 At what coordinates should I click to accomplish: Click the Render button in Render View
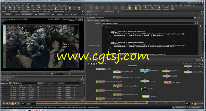[x=8, y=14]
